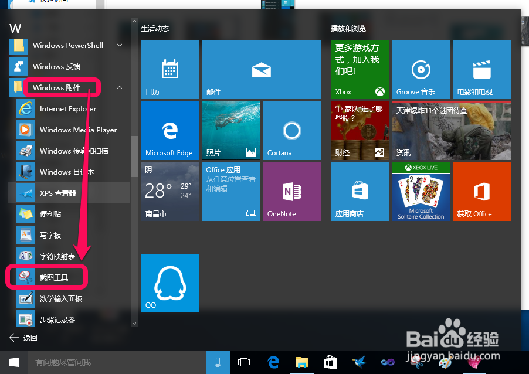Viewport: 529px width, 374px height.
Task: Click app list scrollbar up arrow
Action: (134, 21)
